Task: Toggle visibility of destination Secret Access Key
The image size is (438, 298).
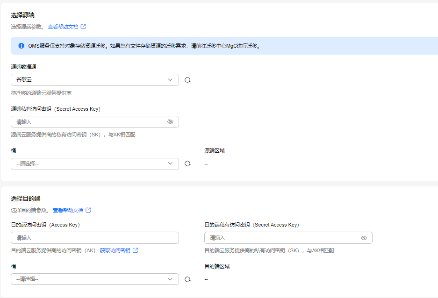Action: [364, 238]
